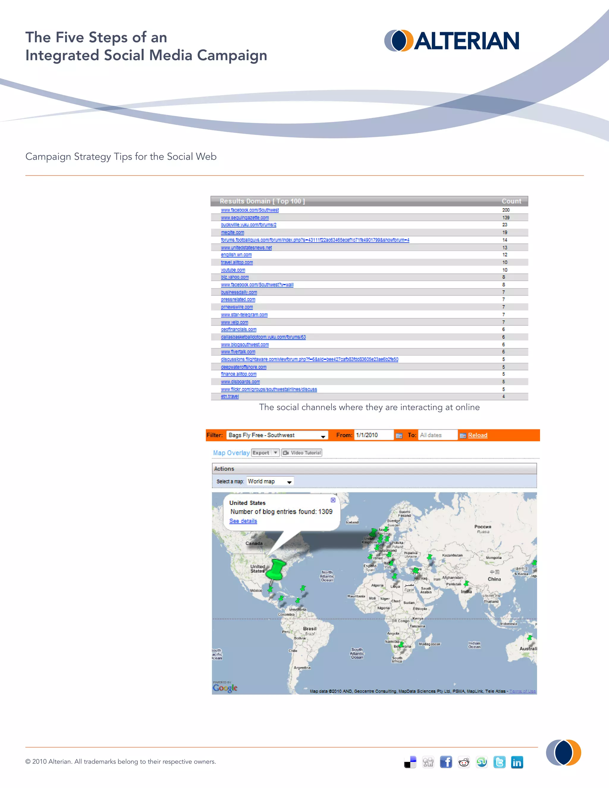The height and width of the screenshot is (788, 609).
Task: Expand the World map selector
Action: [270, 481]
